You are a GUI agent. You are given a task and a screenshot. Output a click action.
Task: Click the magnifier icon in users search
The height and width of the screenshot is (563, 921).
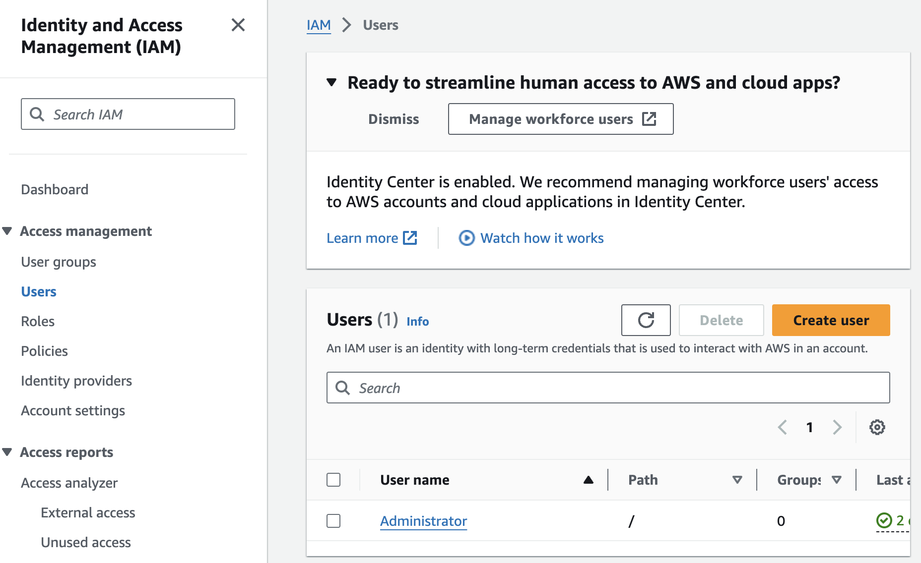pos(343,388)
